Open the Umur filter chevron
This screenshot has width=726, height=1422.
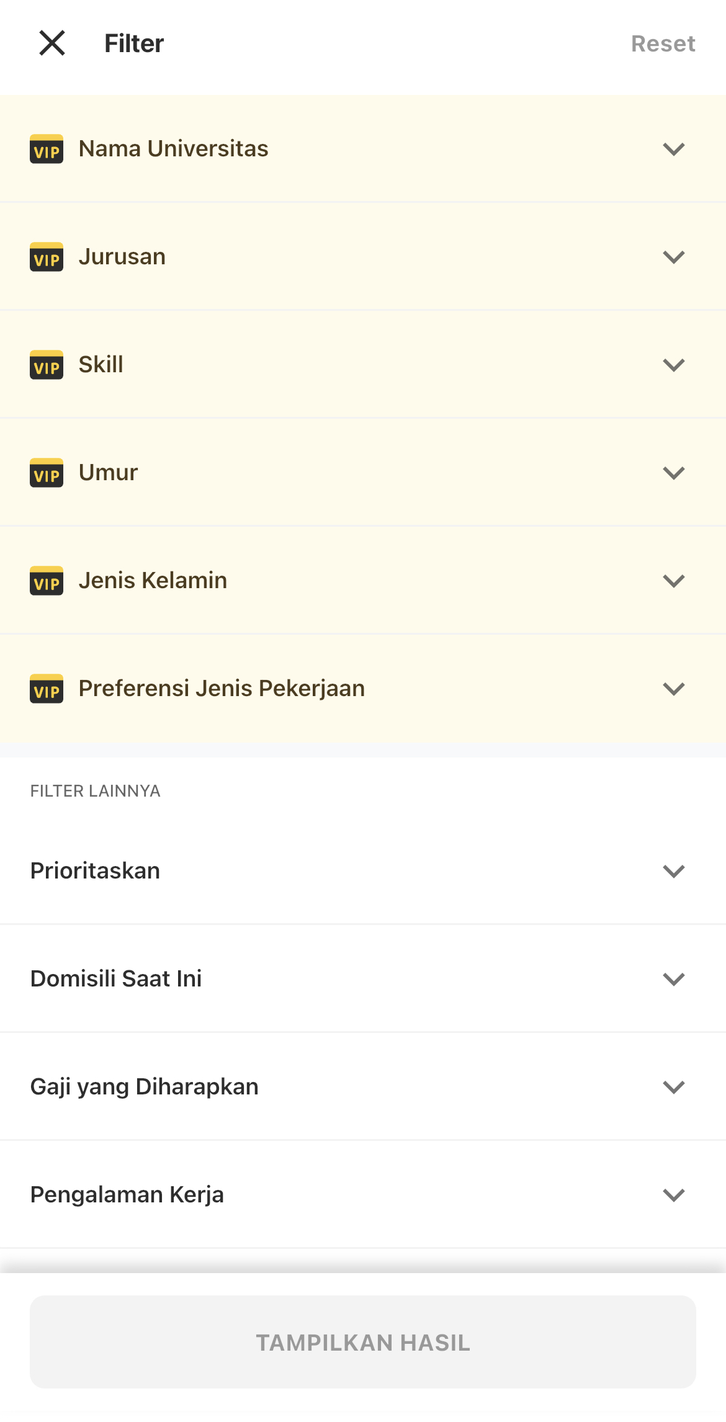673,473
